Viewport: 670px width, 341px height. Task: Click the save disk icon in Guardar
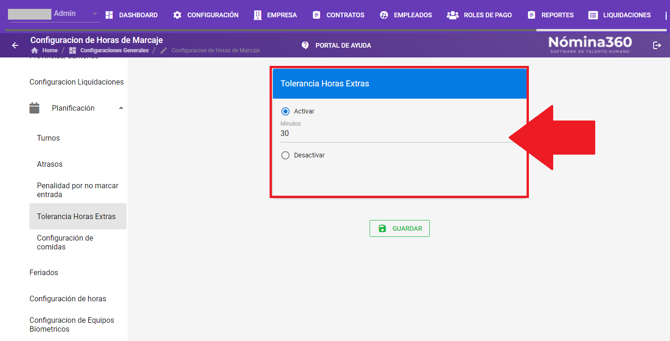pyautogui.click(x=382, y=228)
